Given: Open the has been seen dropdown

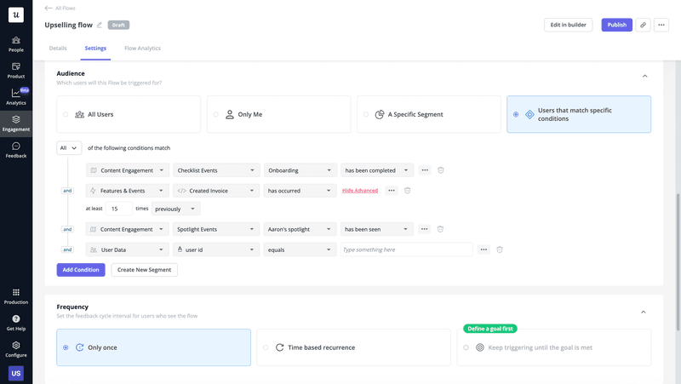Looking at the screenshot, I should click(x=376, y=229).
